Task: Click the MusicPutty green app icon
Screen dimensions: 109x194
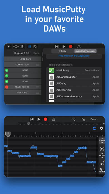Action: coord(52,71)
